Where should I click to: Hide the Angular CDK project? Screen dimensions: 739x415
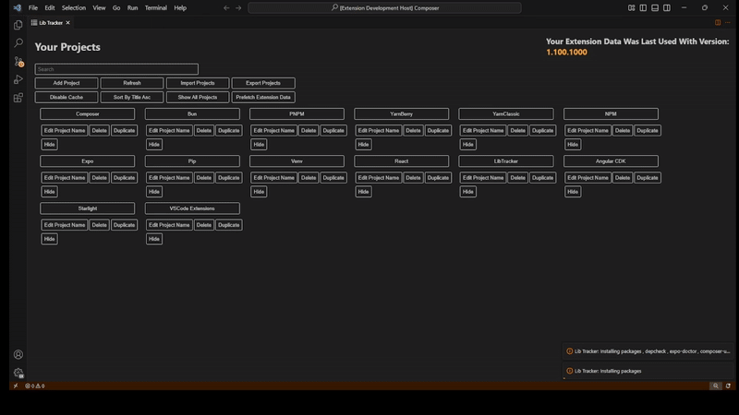tap(573, 192)
